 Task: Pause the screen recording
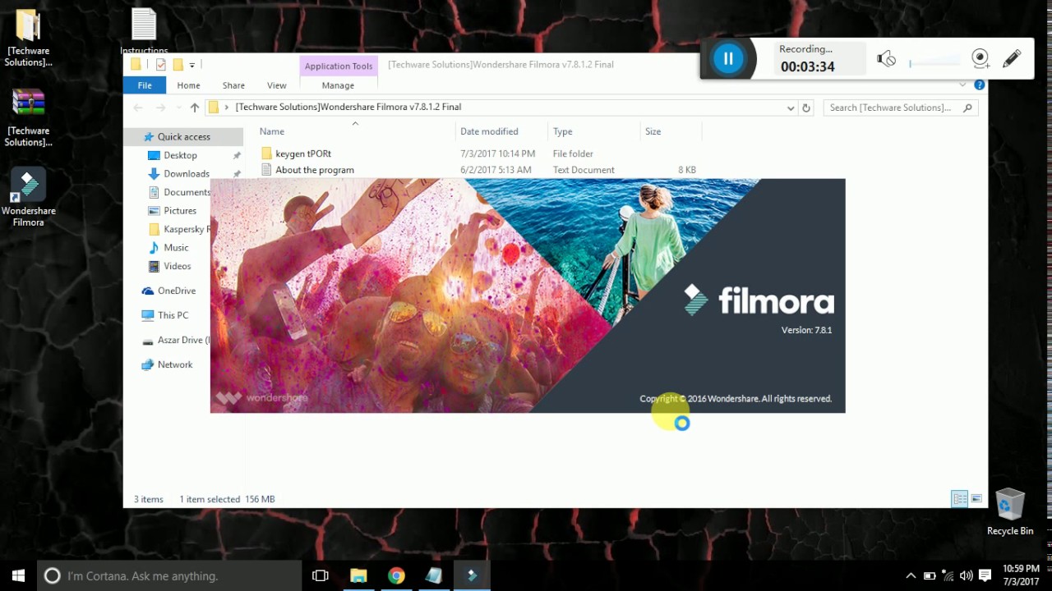click(x=727, y=58)
